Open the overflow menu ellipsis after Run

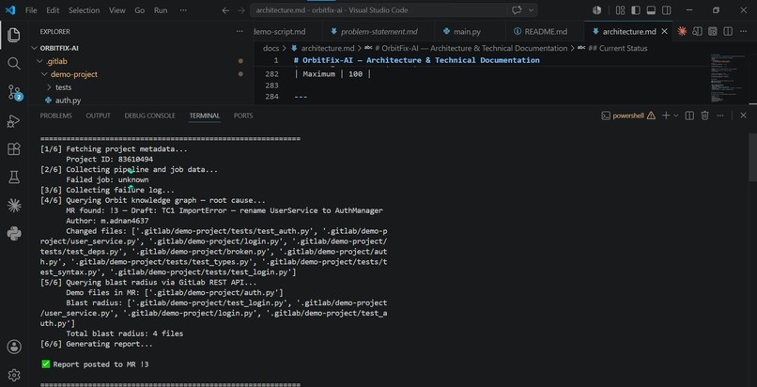coord(183,10)
